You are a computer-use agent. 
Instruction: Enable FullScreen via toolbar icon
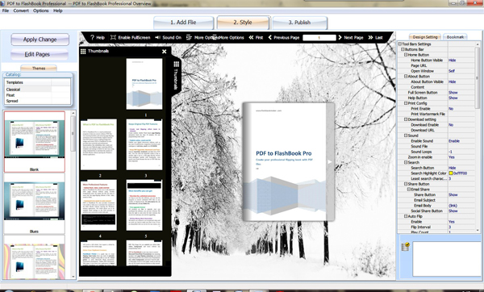[x=113, y=37]
